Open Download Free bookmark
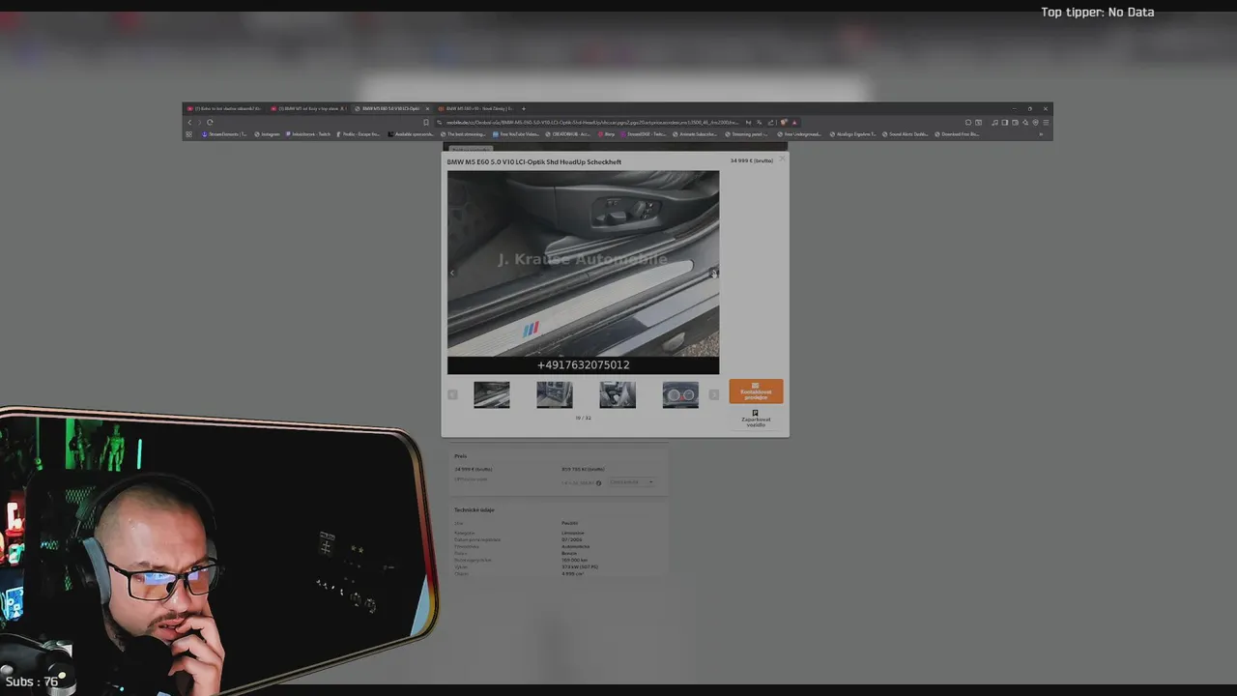This screenshot has width=1237, height=696. coord(959,134)
